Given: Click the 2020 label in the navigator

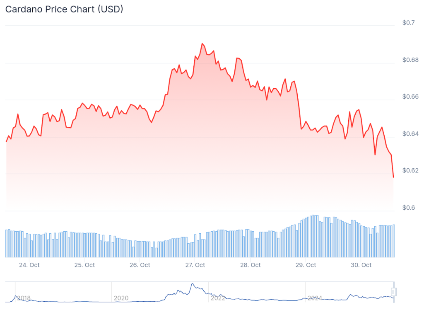Looking at the screenshot, I should [x=121, y=298].
